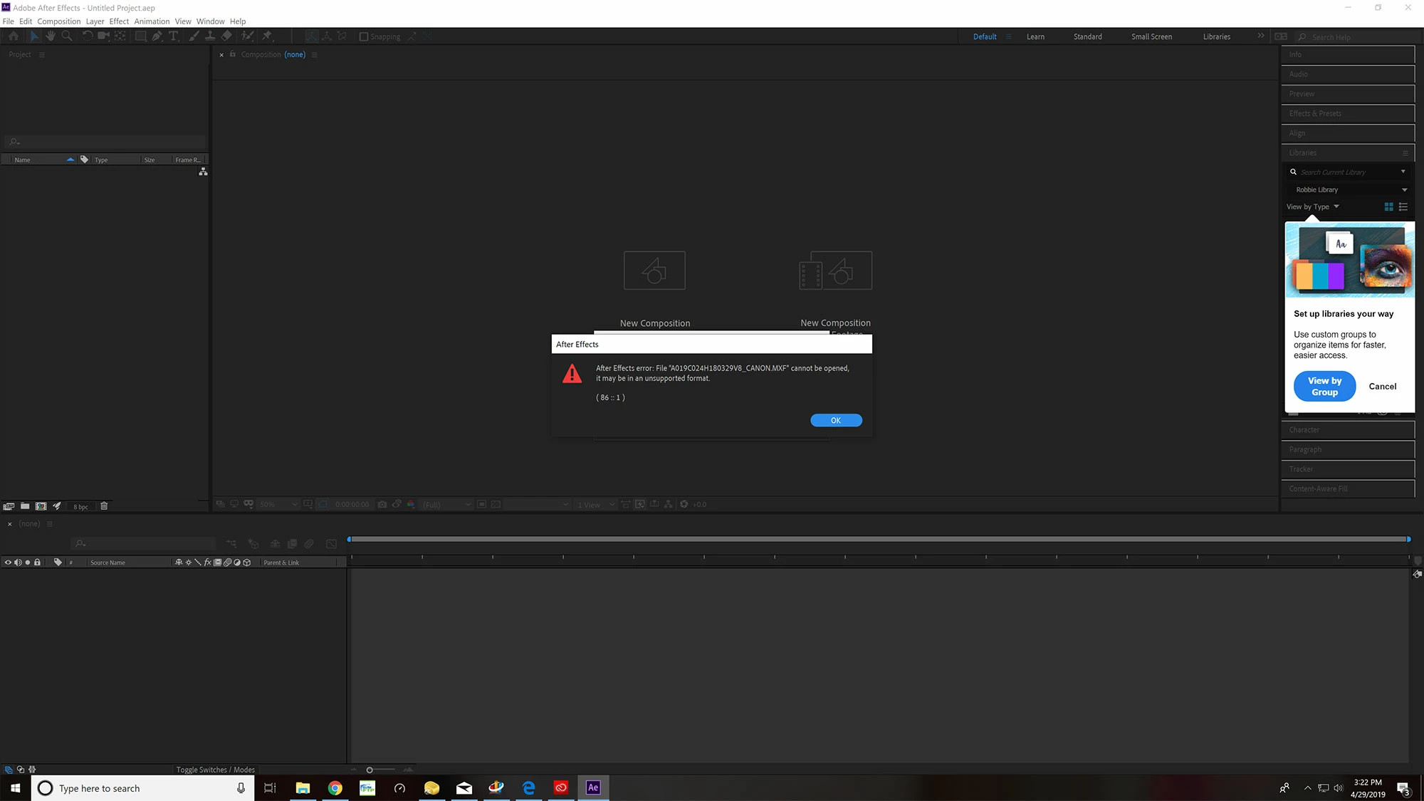Expand the workspace overflow chevron
Viewport: 1424px width, 801px height.
point(1260,36)
